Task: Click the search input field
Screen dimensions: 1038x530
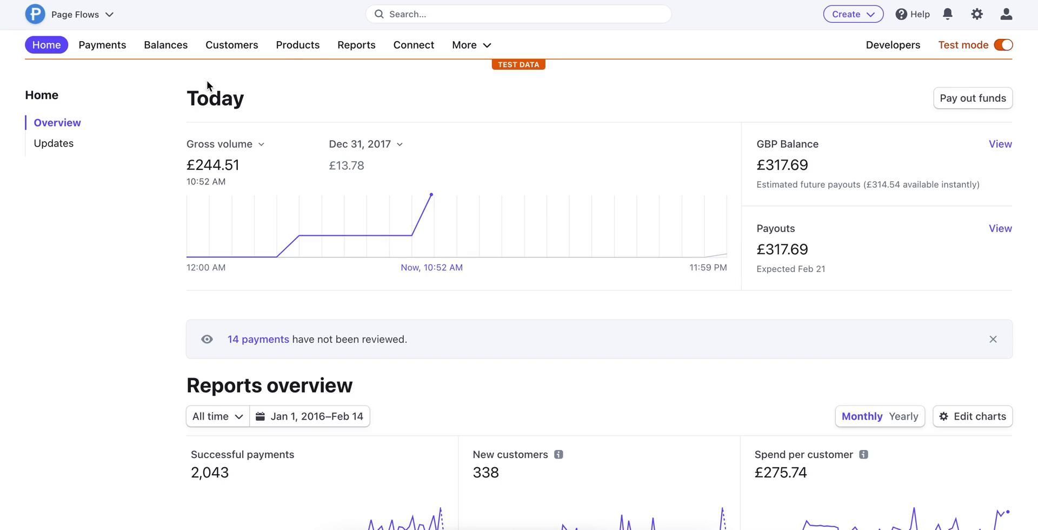Action: 518,14
